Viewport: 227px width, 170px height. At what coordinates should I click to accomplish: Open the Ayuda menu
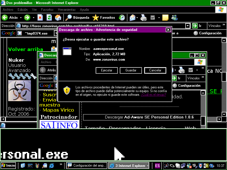[x=84, y=10]
